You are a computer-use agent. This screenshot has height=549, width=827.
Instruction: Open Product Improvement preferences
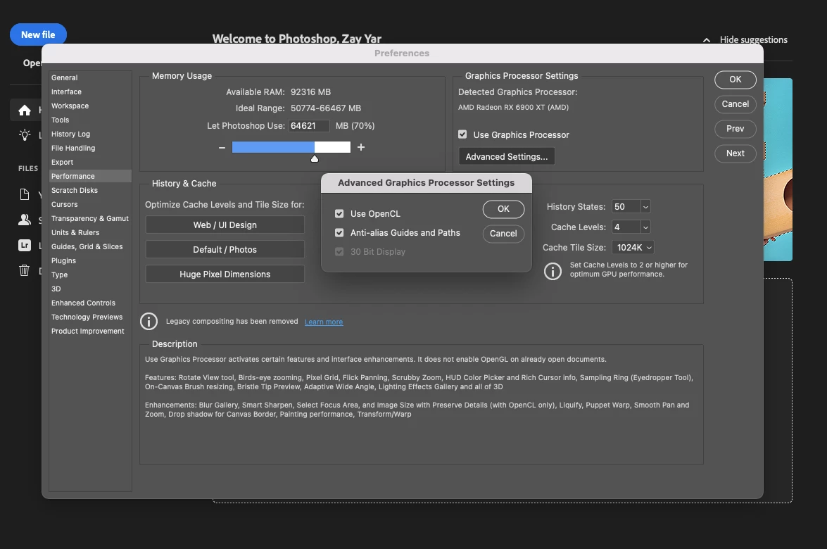click(x=90, y=332)
